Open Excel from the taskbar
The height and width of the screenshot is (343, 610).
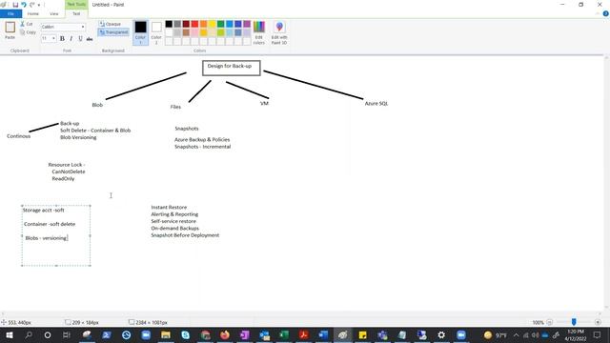(284, 334)
